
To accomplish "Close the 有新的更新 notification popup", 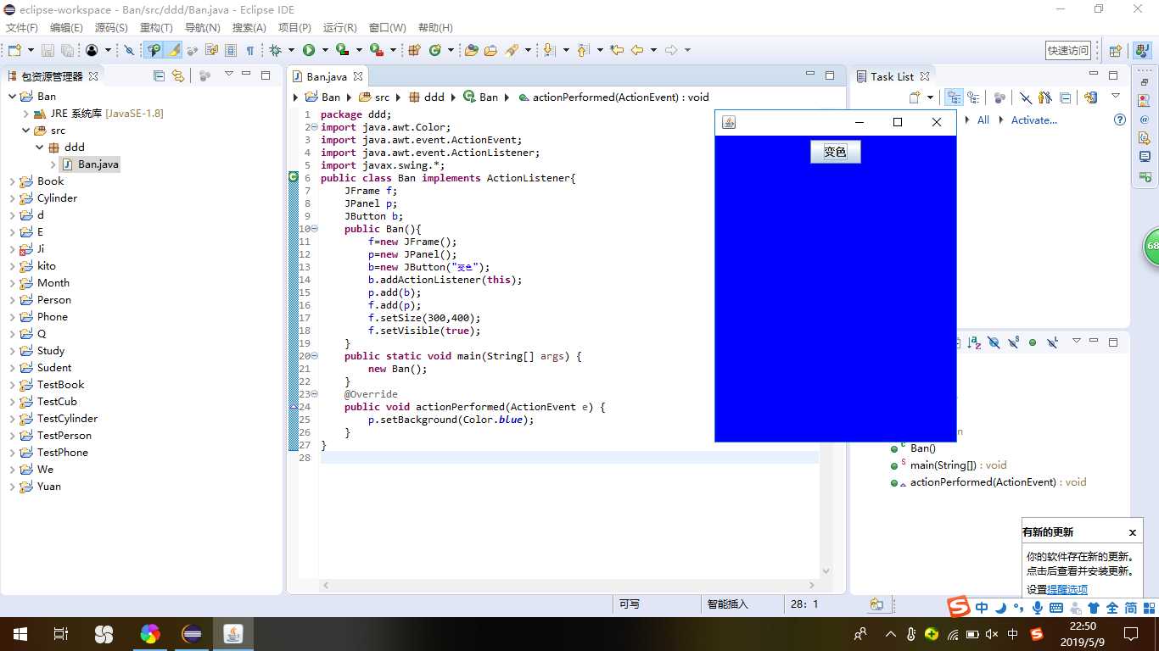I will point(1132,532).
